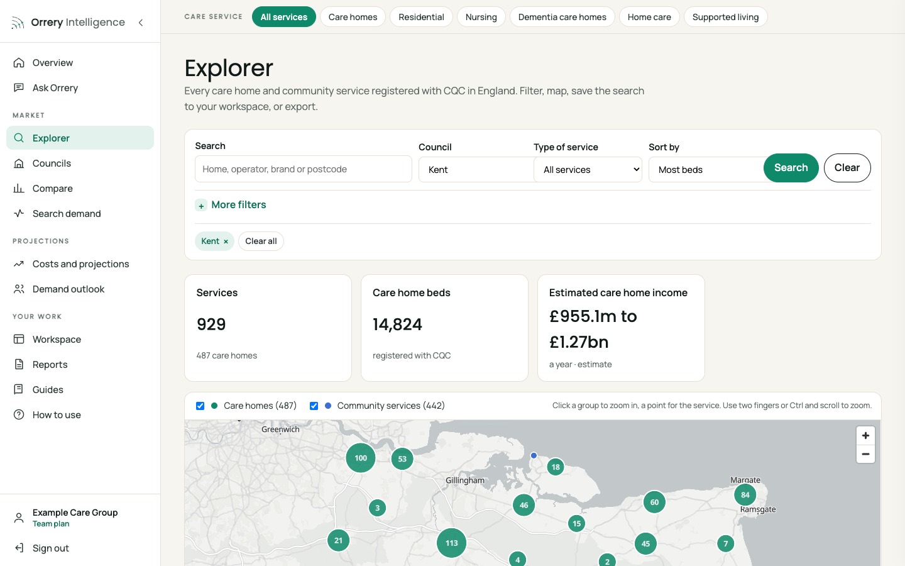The height and width of the screenshot is (566, 905).
Task: Click the Councils building icon
Action: pyautogui.click(x=19, y=164)
